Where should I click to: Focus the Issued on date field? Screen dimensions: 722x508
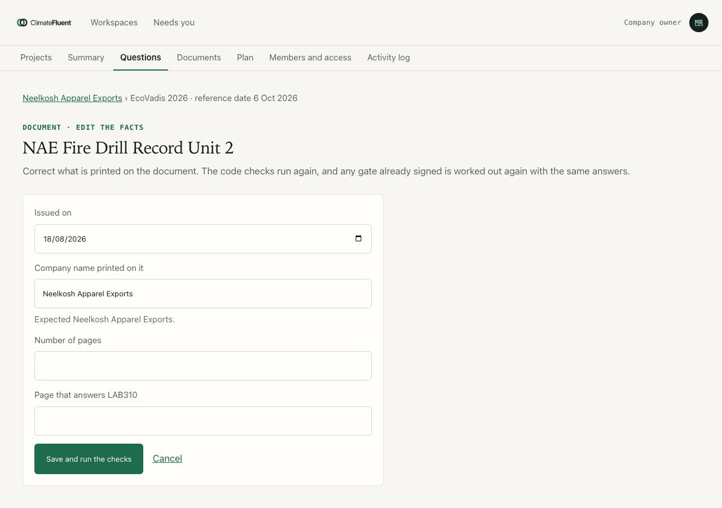203,239
